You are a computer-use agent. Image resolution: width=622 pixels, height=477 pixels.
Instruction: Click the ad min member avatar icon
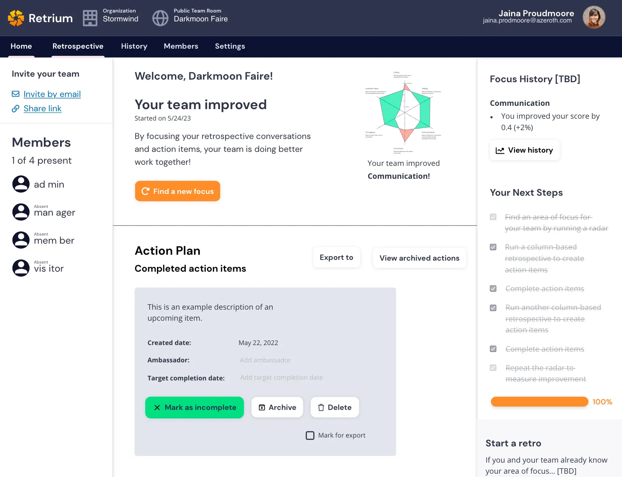coord(21,184)
